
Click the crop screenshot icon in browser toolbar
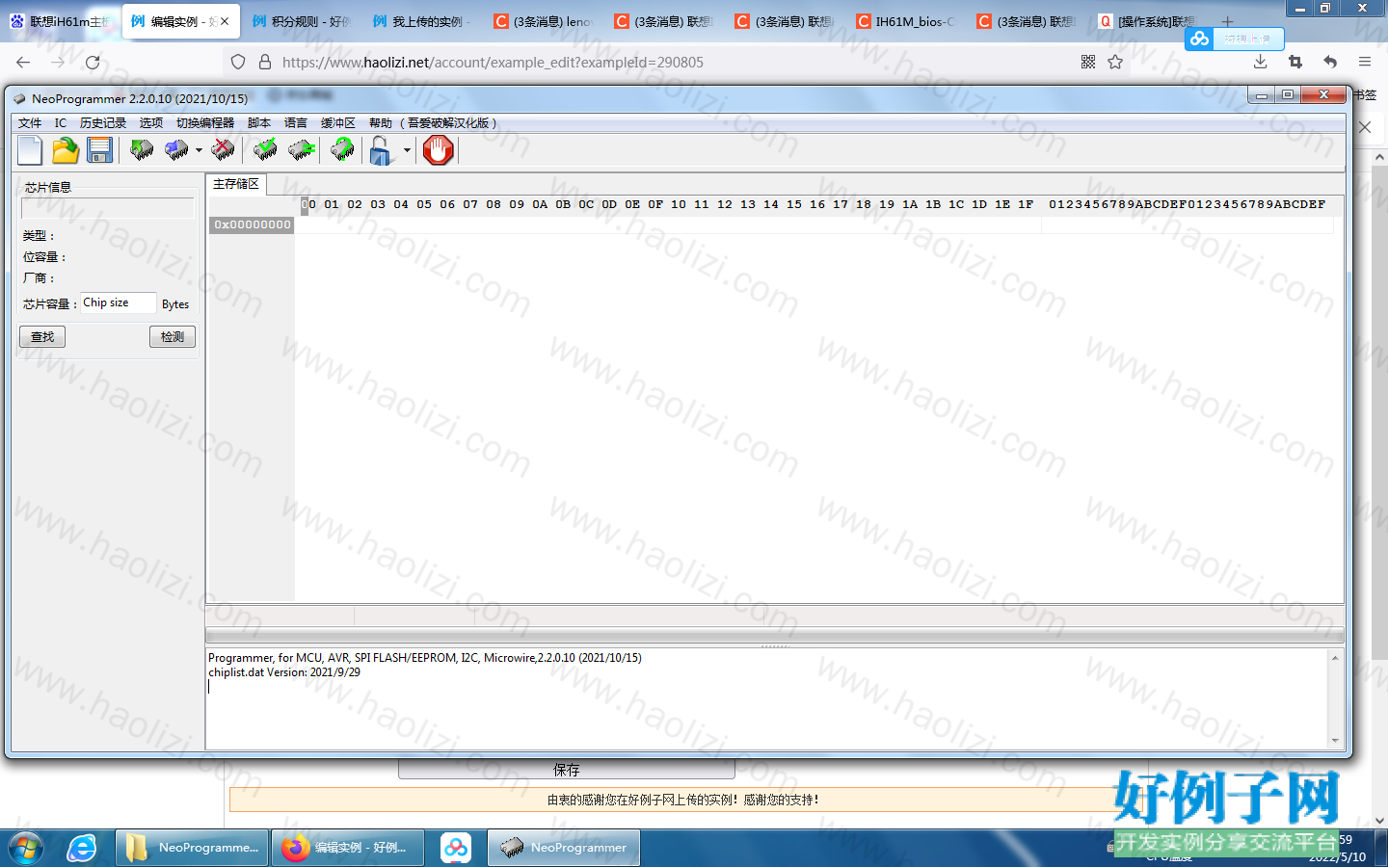(1295, 62)
